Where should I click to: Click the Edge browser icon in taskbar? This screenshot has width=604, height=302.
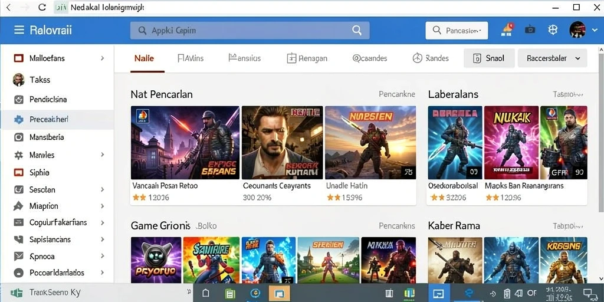pyautogui.click(x=468, y=294)
